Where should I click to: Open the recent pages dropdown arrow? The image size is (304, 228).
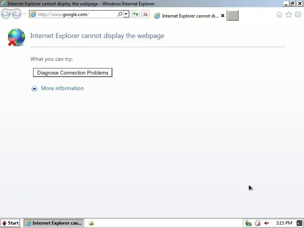coord(25,14)
